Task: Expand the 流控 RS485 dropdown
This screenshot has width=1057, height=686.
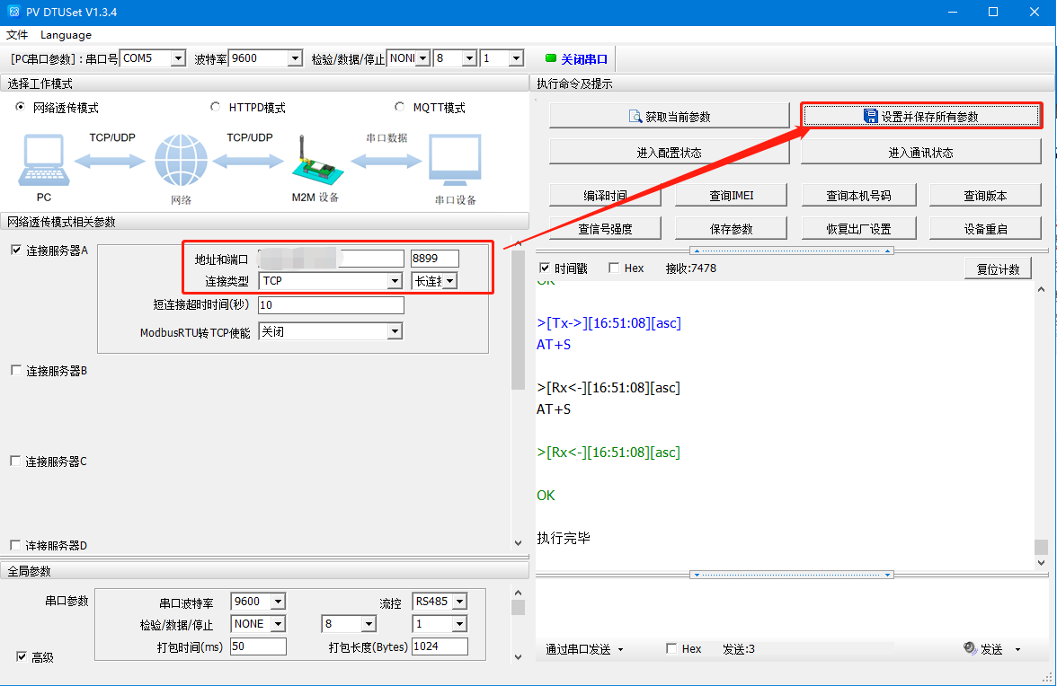Action: [458, 602]
